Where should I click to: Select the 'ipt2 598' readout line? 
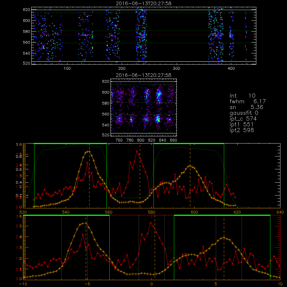[242, 130]
